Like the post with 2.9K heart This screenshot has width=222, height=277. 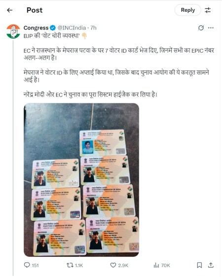(x=119, y=265)
